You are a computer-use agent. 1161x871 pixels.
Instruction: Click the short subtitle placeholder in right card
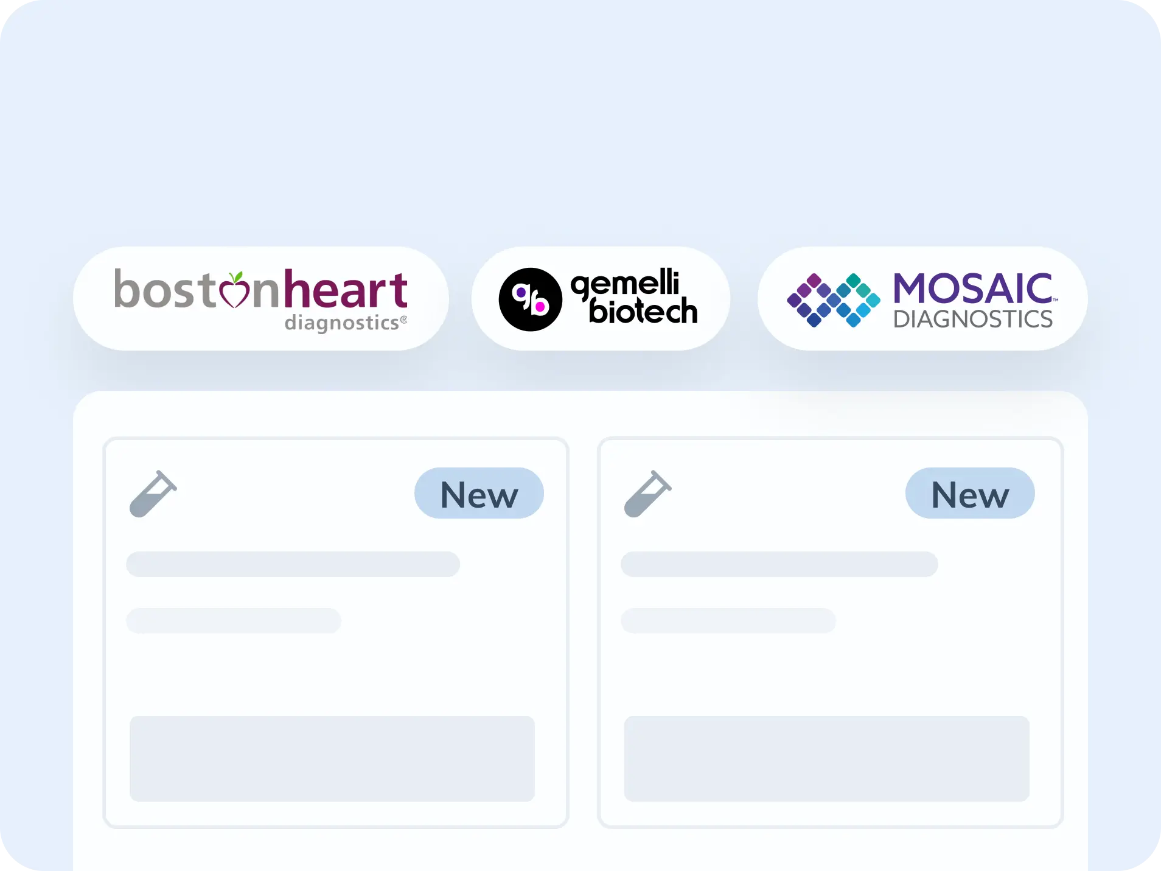728,621
